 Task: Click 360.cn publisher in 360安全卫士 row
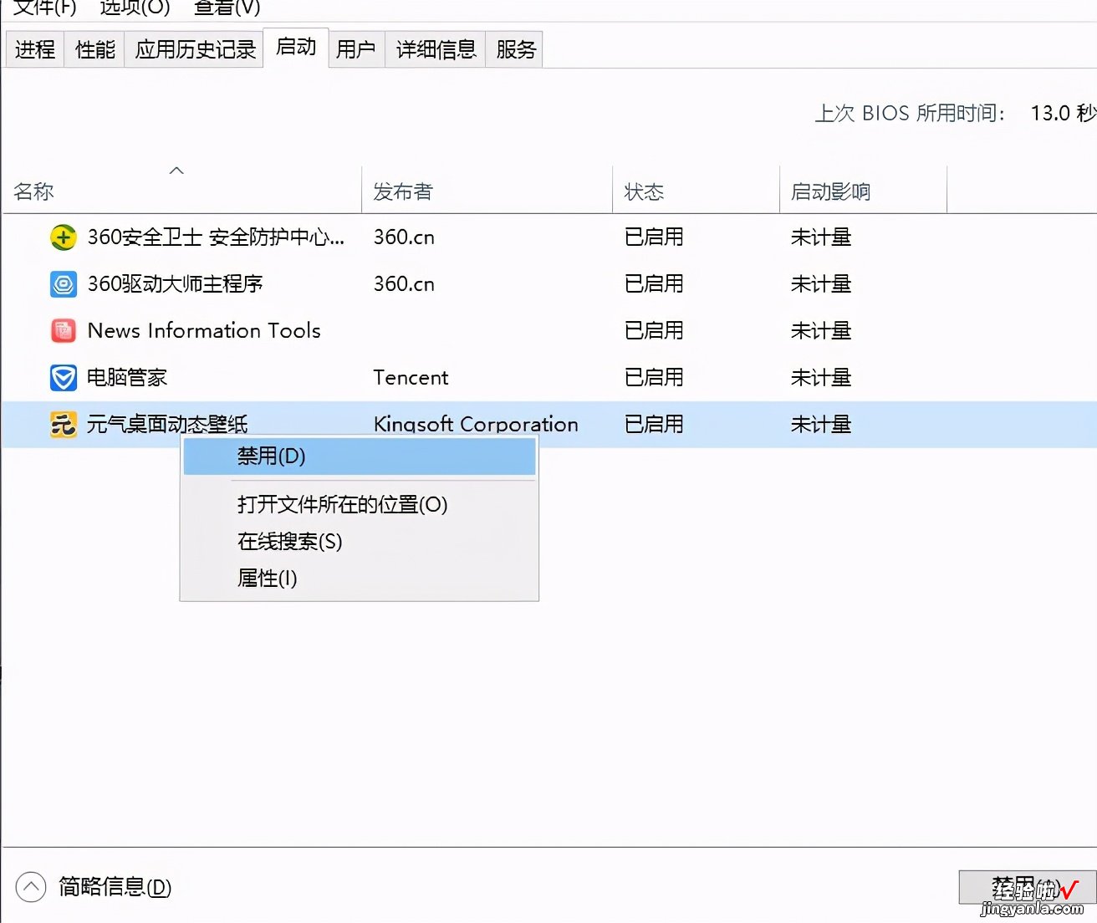click(404, 237)
